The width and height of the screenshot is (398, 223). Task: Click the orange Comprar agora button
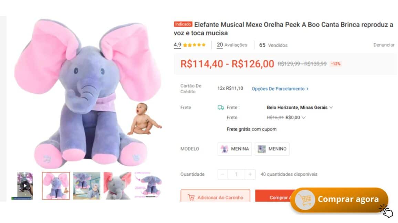[348, 199]
